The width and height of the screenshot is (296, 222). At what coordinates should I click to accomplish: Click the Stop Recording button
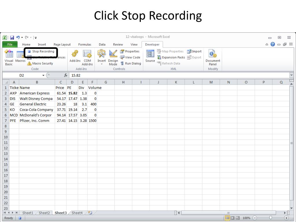[41, 51]
